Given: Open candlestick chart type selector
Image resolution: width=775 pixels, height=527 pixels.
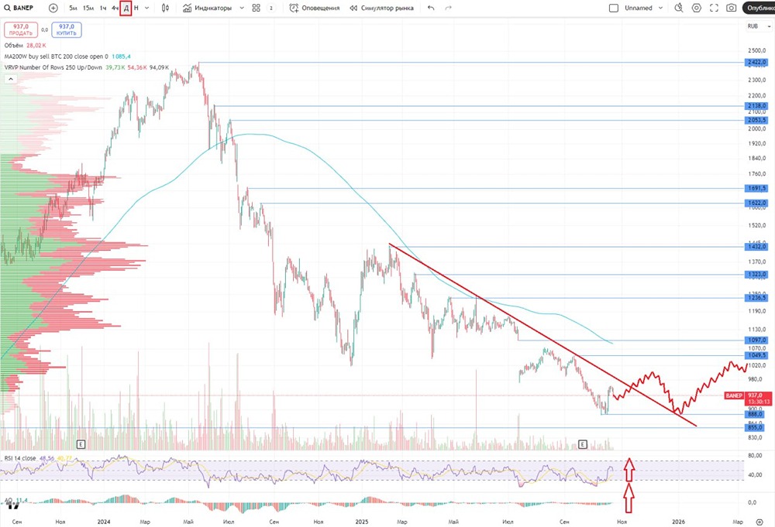Looking at the screenshot, I should click(166, 8).
